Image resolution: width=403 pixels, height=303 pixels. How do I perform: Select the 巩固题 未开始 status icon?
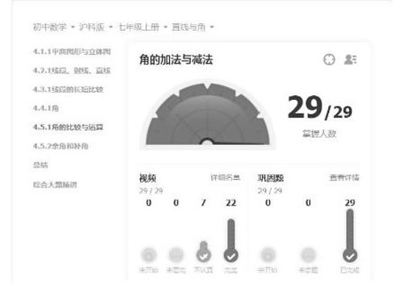(268, 255)
